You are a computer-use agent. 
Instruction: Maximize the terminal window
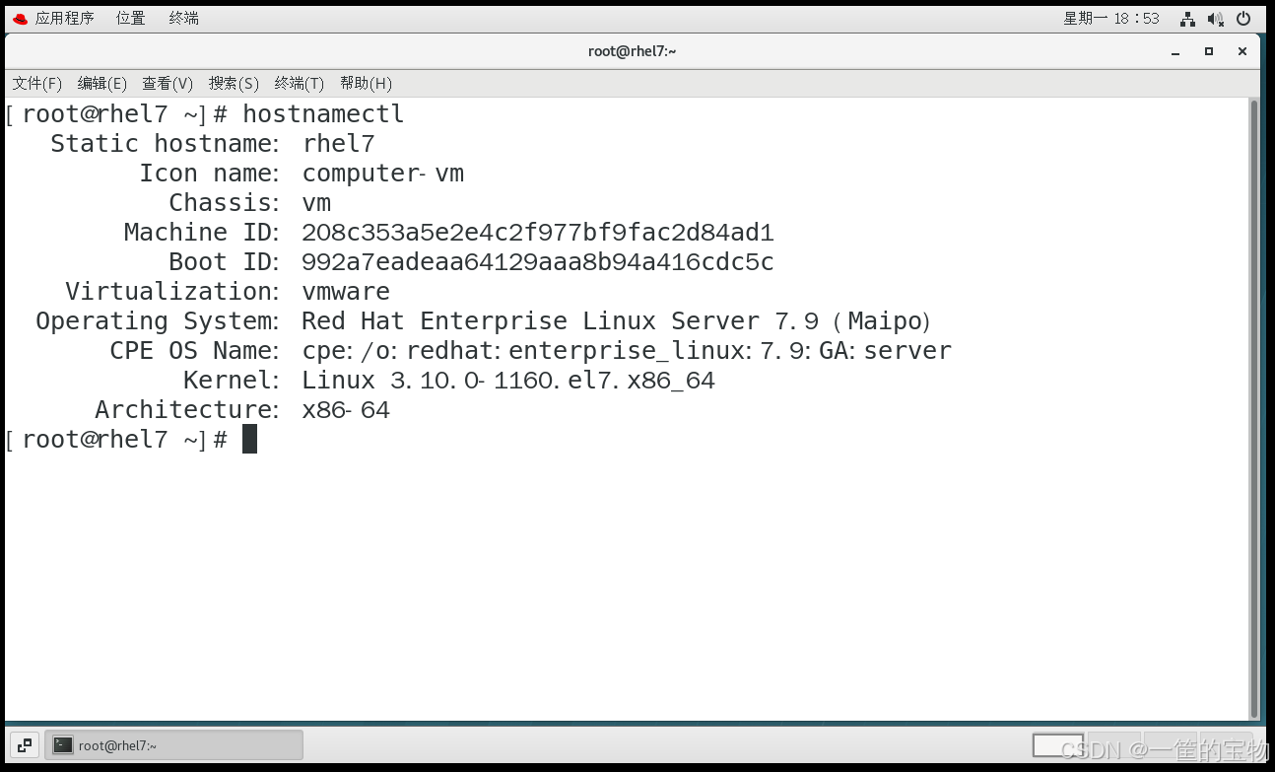coord(1209,51)
